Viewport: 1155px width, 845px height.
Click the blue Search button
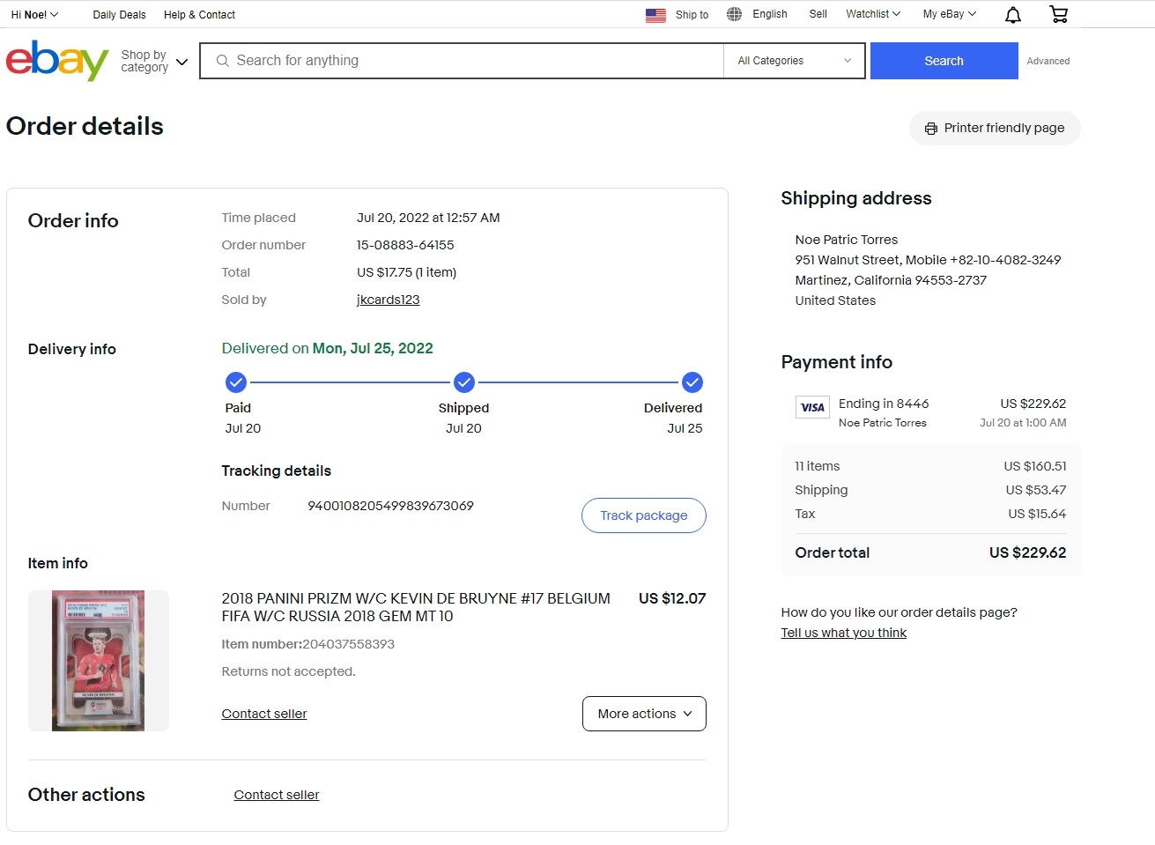(944, 61)
